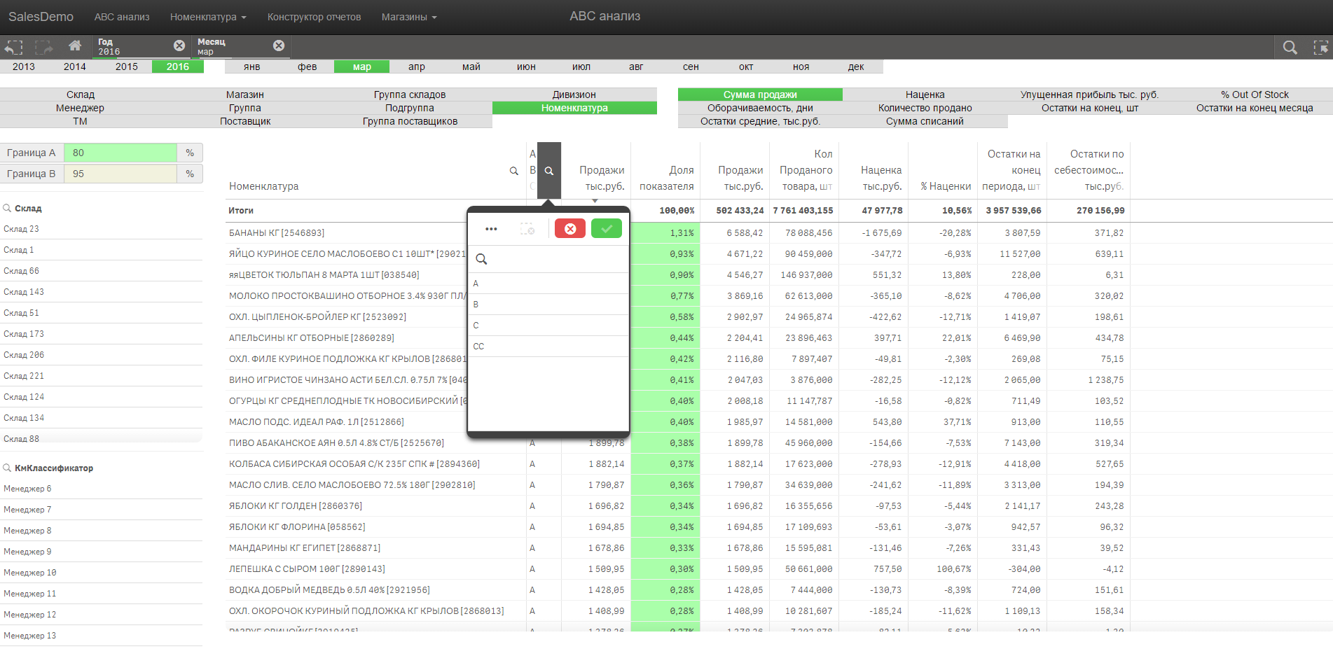
Task: Toggle the апр month filter
Action: click(417, 67)
